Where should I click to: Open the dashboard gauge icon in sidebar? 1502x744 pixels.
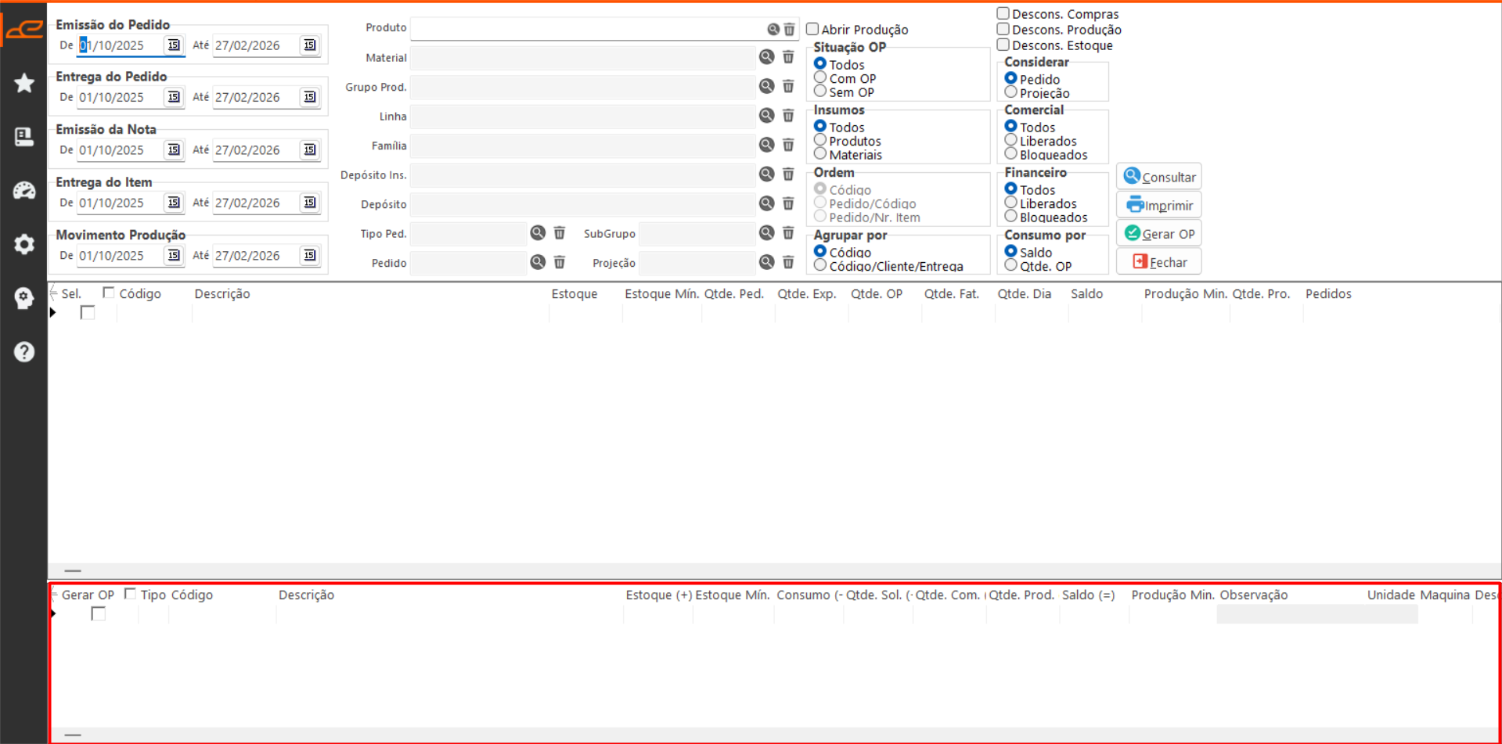pos(24,190)
